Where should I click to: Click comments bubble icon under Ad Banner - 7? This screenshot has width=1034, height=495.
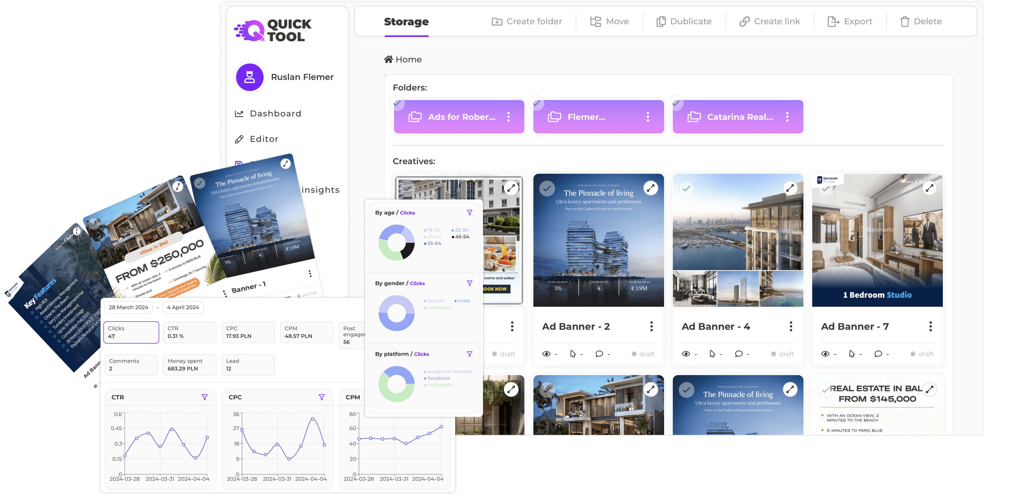[x=878, y=354]
